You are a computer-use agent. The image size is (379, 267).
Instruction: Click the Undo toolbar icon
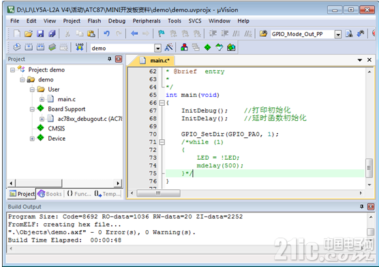click(106, 33)
